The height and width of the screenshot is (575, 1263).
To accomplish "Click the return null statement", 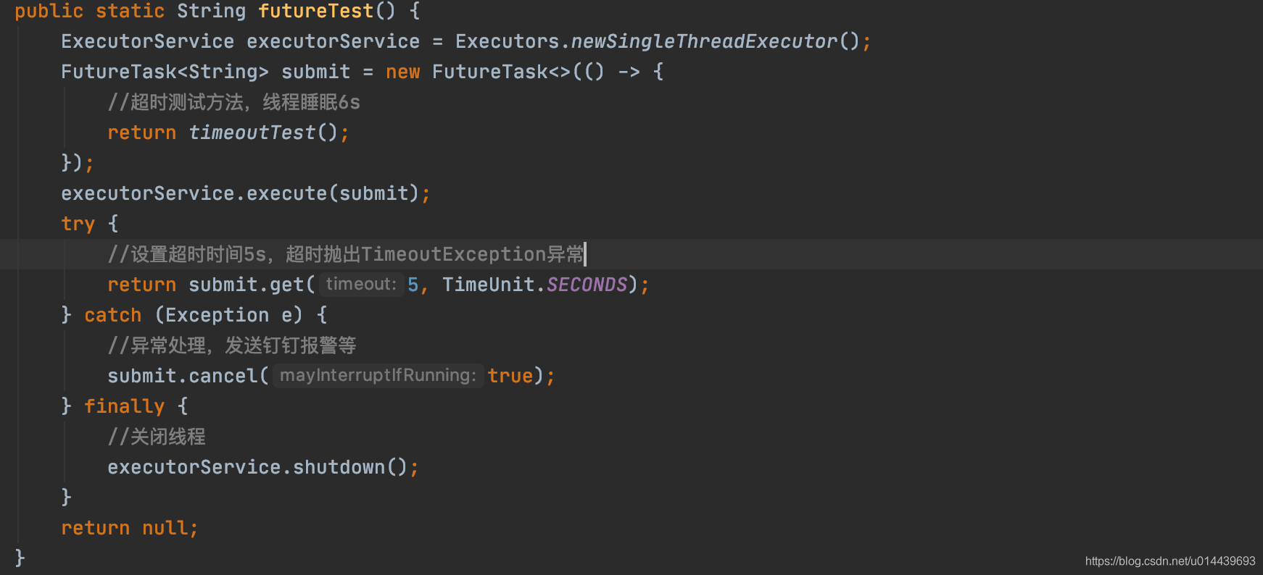I will pyautogui.click(x=129, y=528).
